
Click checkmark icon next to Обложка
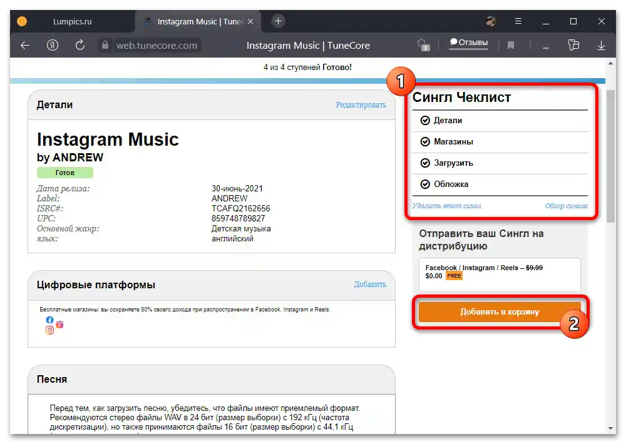(x=425, y=184)
